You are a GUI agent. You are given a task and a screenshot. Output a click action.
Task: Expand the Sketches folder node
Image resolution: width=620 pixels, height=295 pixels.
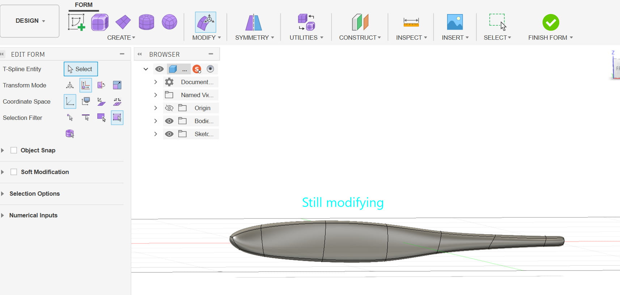point(156,134)
